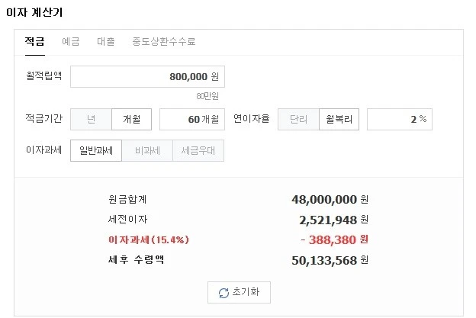Select the 중도상환수수료 tab
Image resolution: width=476 pixels, height=318 pixels.
[163, 41]
